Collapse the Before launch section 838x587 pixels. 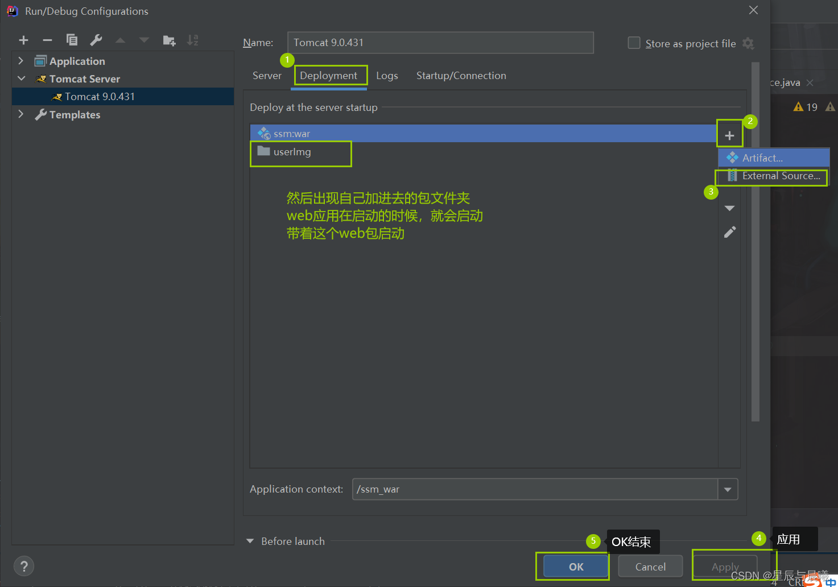250,541
